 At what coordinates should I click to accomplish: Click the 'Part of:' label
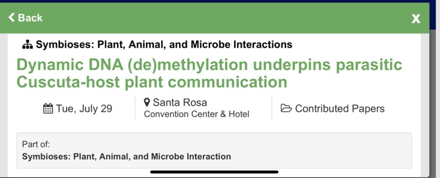(36, 145)
